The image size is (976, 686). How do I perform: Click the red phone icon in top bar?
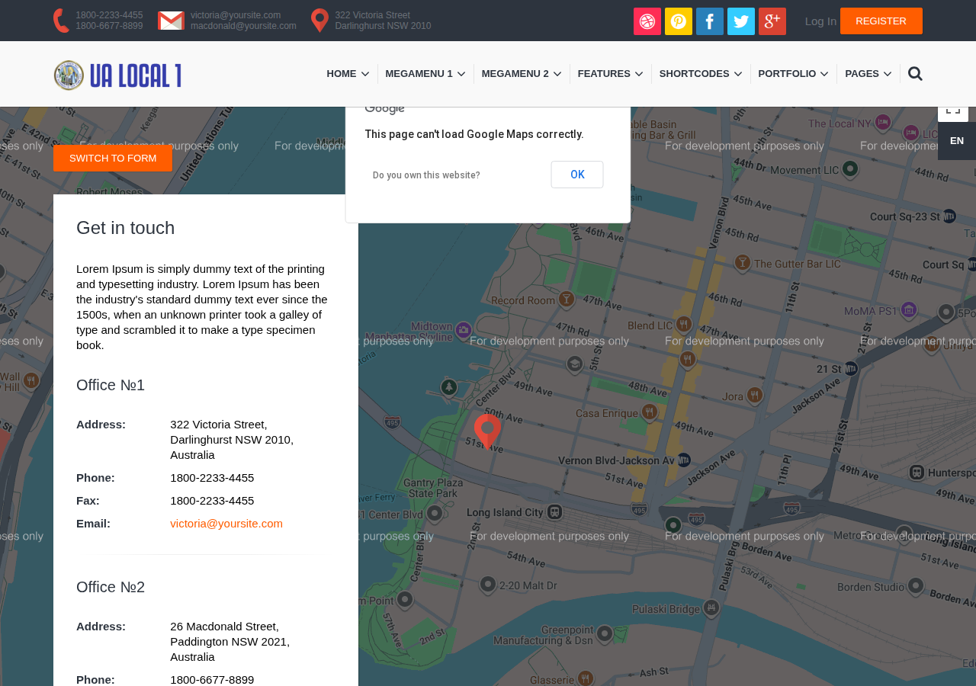61,21
